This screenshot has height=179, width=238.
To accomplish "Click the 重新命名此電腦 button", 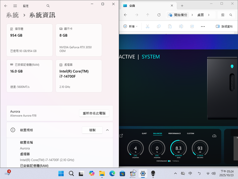I will pos(94,113).
